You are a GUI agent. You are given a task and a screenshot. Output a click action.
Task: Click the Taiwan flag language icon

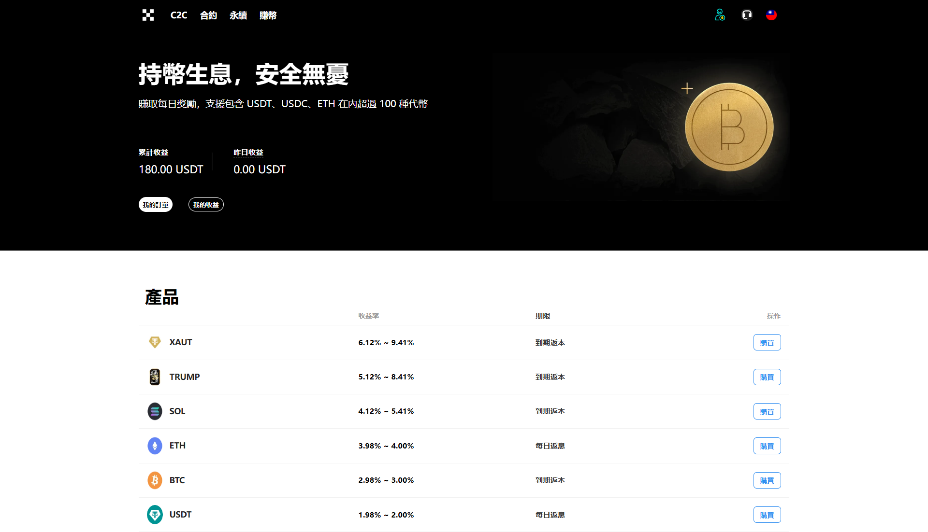coord(771,15)
